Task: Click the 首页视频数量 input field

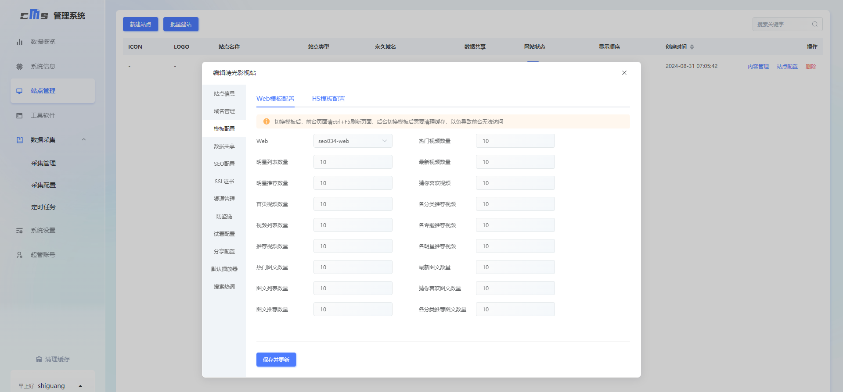Action: point(353,204)
